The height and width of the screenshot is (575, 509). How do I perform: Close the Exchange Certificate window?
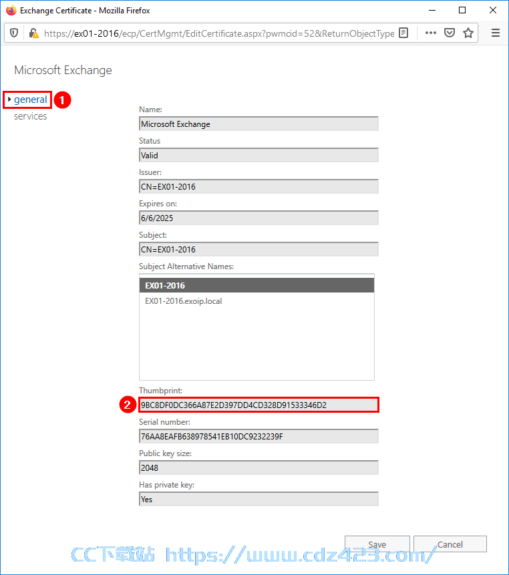(x=493, y=10)
